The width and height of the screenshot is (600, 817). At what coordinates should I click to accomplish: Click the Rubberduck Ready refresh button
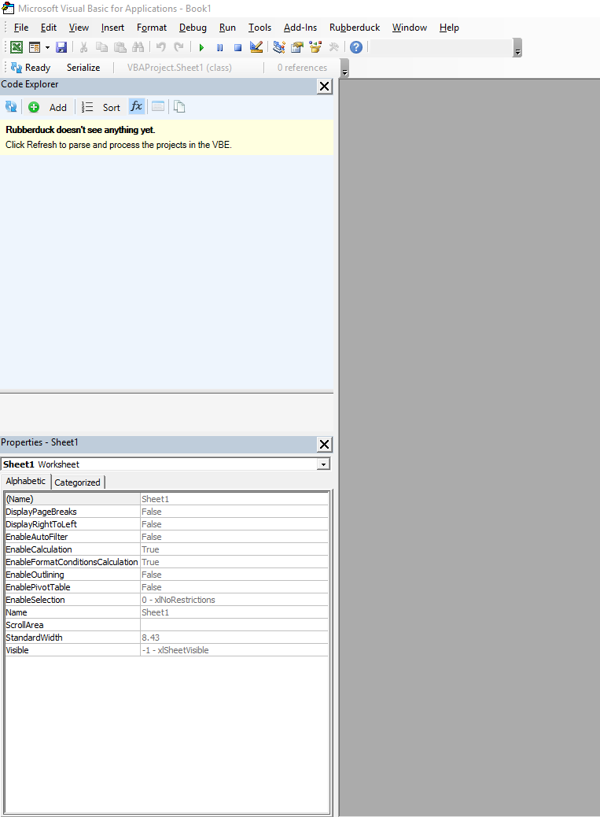30,67
